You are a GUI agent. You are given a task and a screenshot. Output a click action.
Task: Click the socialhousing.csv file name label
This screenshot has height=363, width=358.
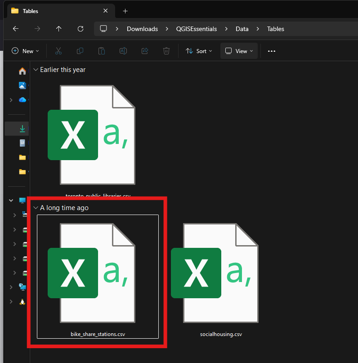tap(221, 334)
